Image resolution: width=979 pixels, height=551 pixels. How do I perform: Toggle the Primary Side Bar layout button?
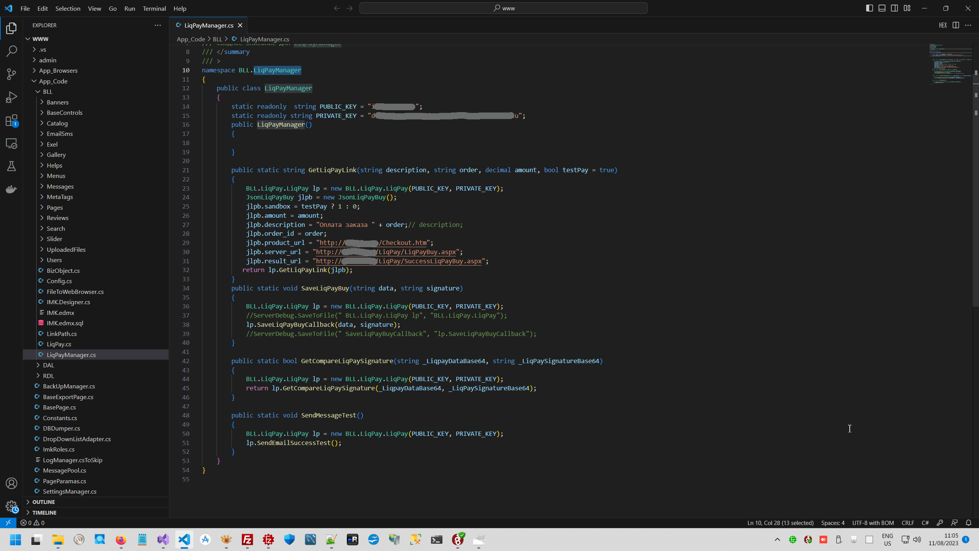click(x=869, y=8)
